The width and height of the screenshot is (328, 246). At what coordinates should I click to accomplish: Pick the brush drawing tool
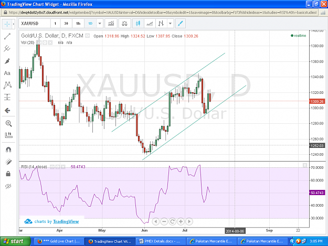pos(7,61)
